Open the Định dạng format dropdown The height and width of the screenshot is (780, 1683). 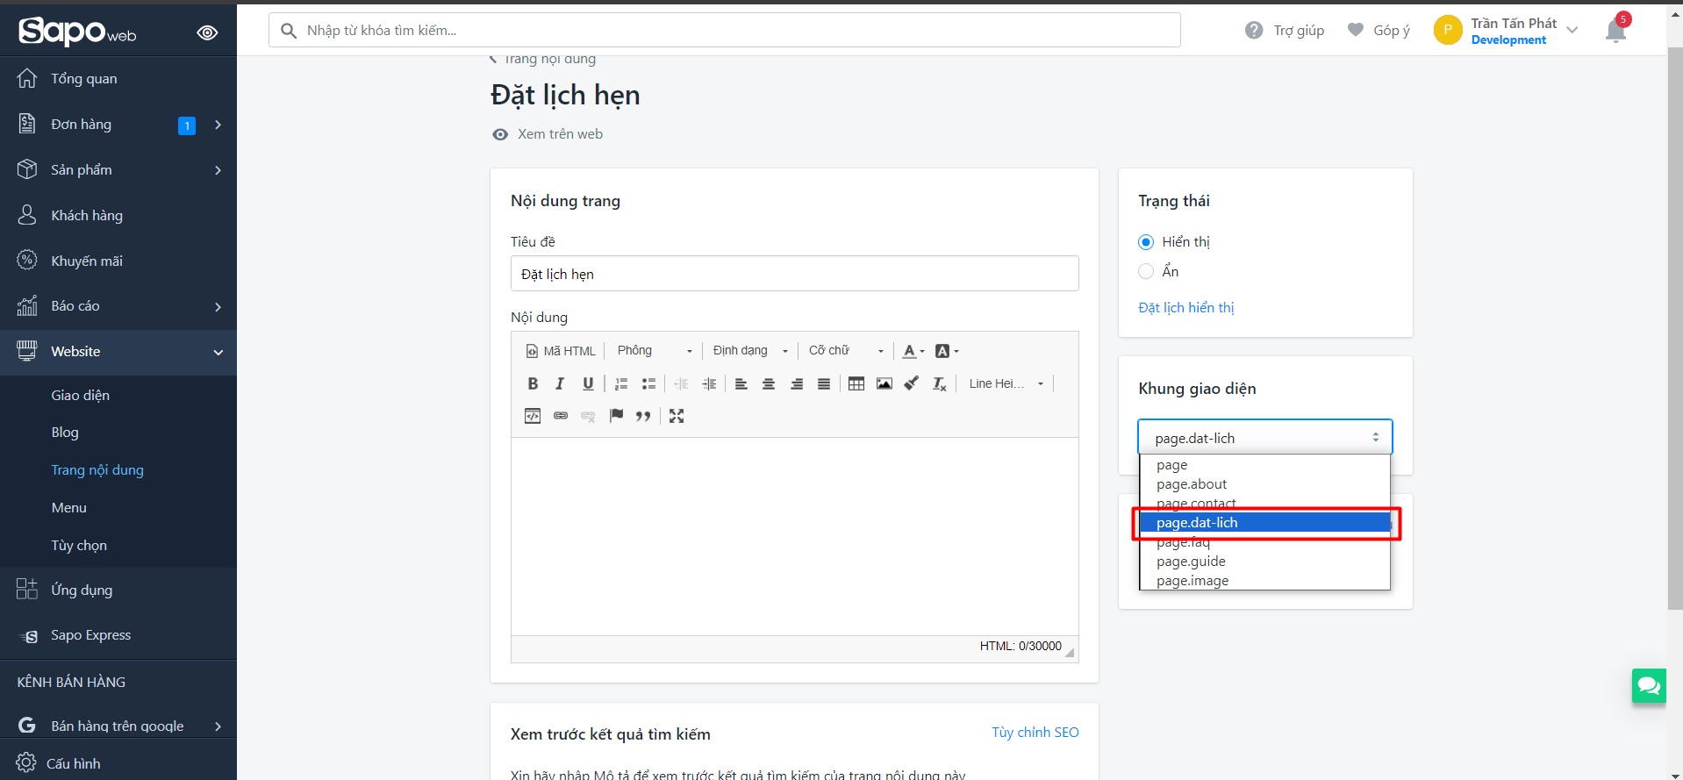[750, 351]
